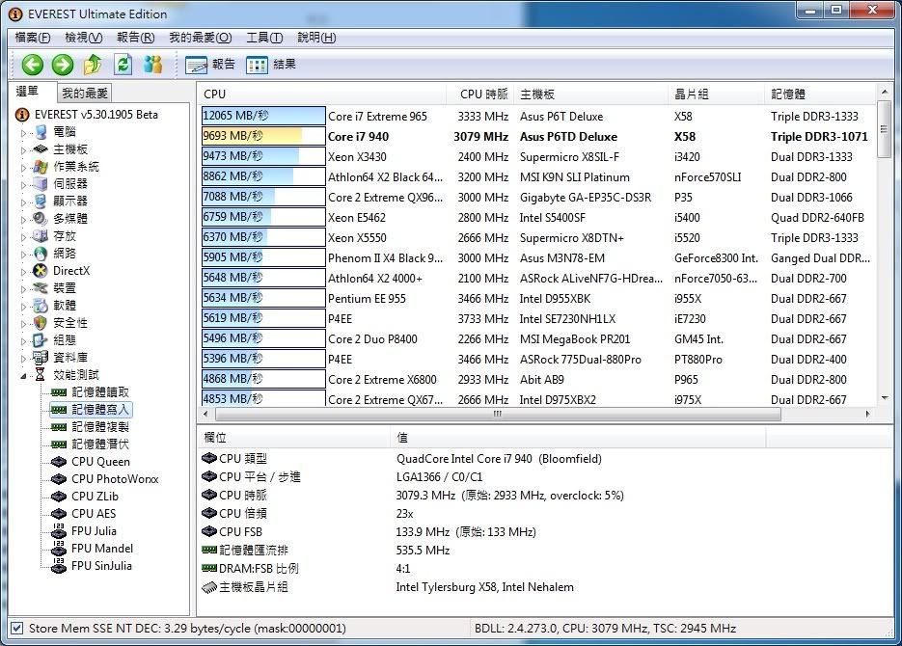Image resolution: width=902 pixels, height=646 pixels.
Task: Select 記憶體讀取 benchmark item
Action: 100,392
